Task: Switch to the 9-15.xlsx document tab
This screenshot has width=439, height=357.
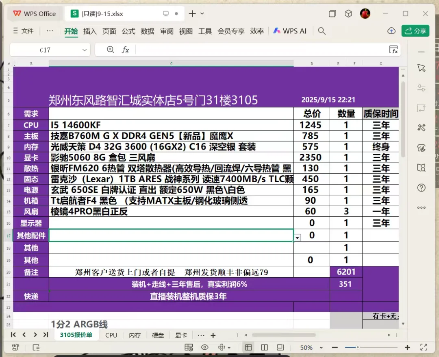Action: coord(124,14)
